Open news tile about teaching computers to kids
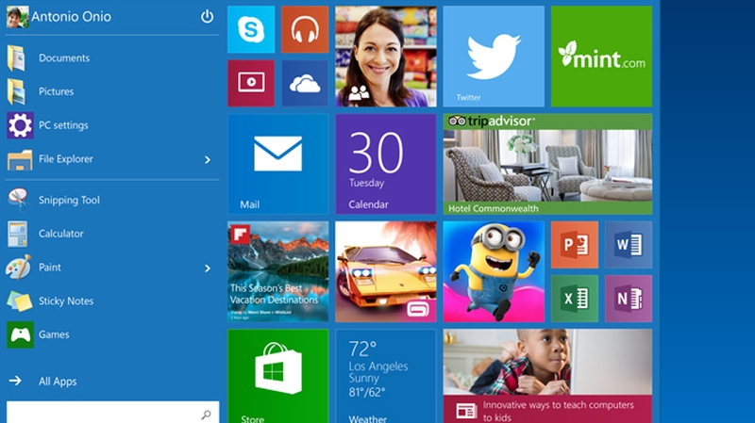This screenshot has height=423, width=755. pos(547,376)
